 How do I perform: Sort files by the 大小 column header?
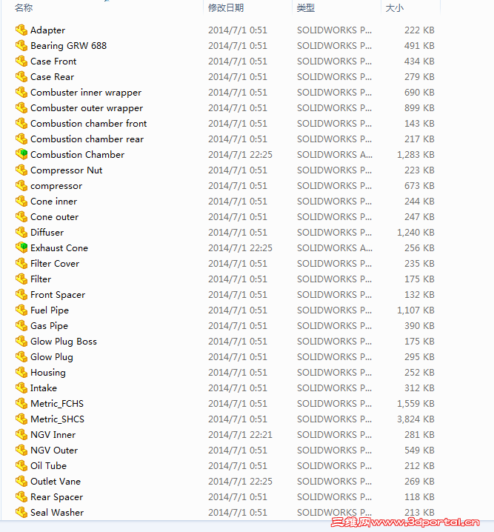coord(395,8)
